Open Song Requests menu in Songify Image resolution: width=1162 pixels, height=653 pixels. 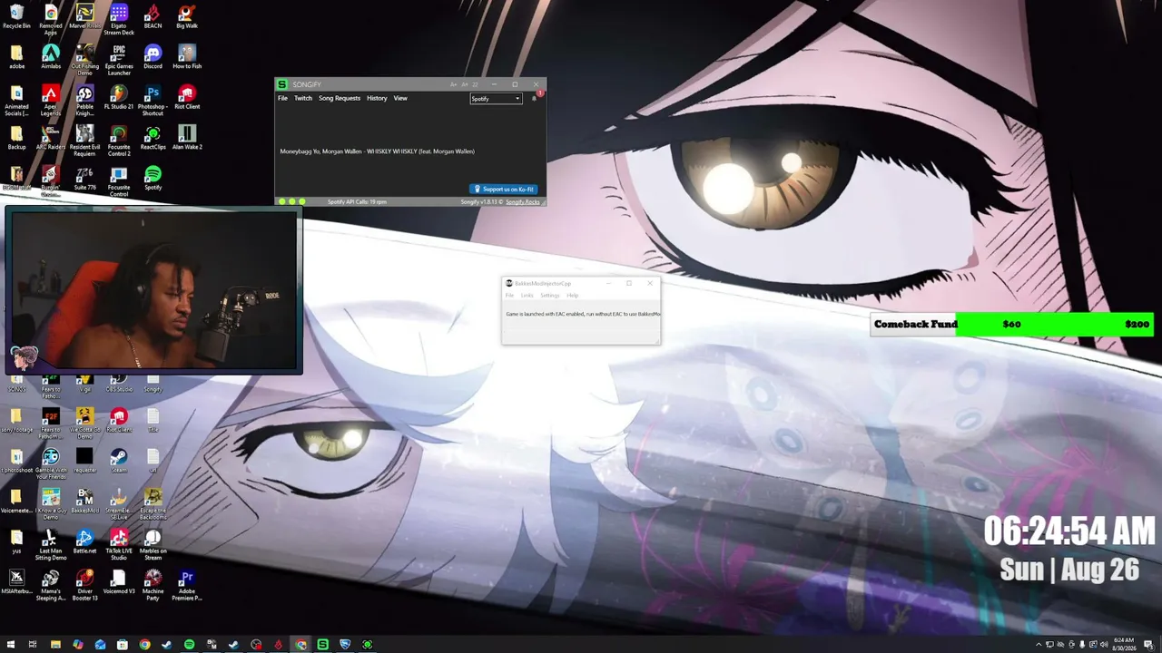pyautogui.click(x=340, y=98)
